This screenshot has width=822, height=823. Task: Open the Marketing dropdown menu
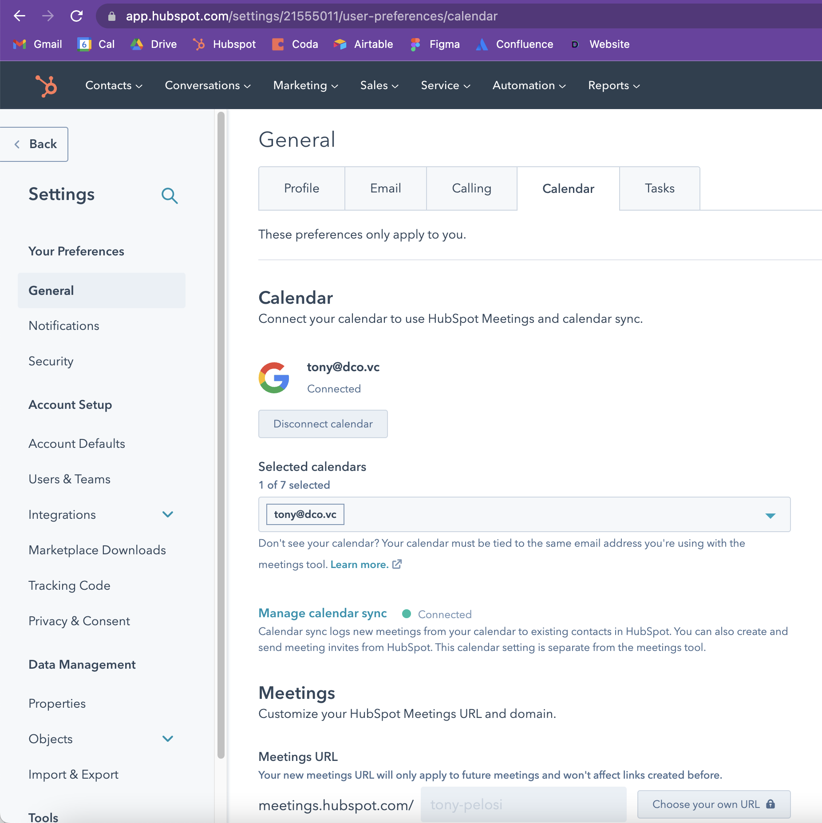pos(306,85)
